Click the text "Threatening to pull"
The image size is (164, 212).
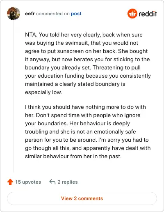pyautogui.click(x=116, y=67)
